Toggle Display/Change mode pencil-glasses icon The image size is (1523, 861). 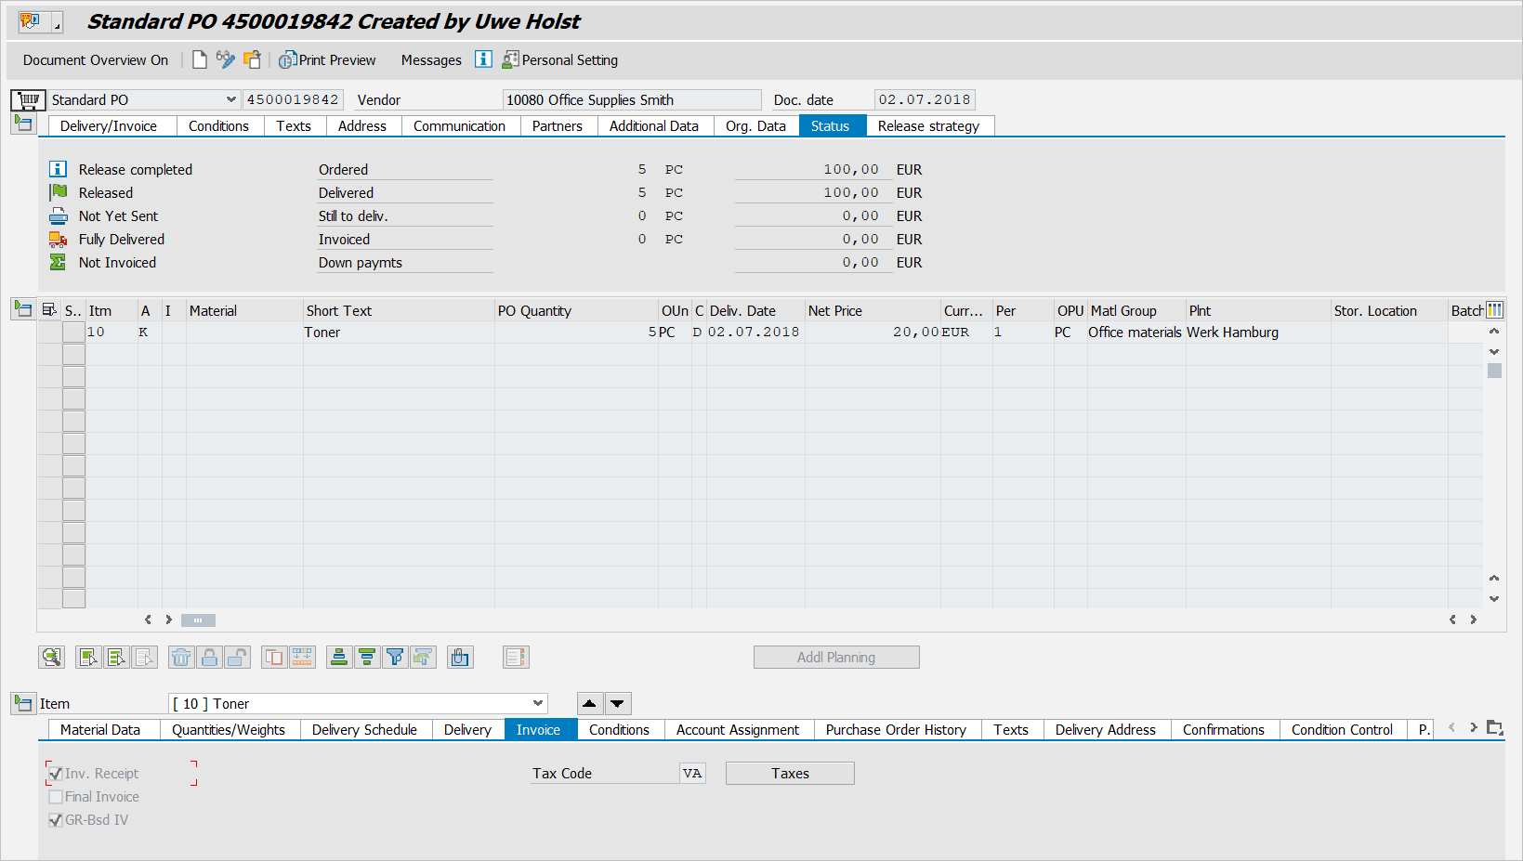click(225, 60)
